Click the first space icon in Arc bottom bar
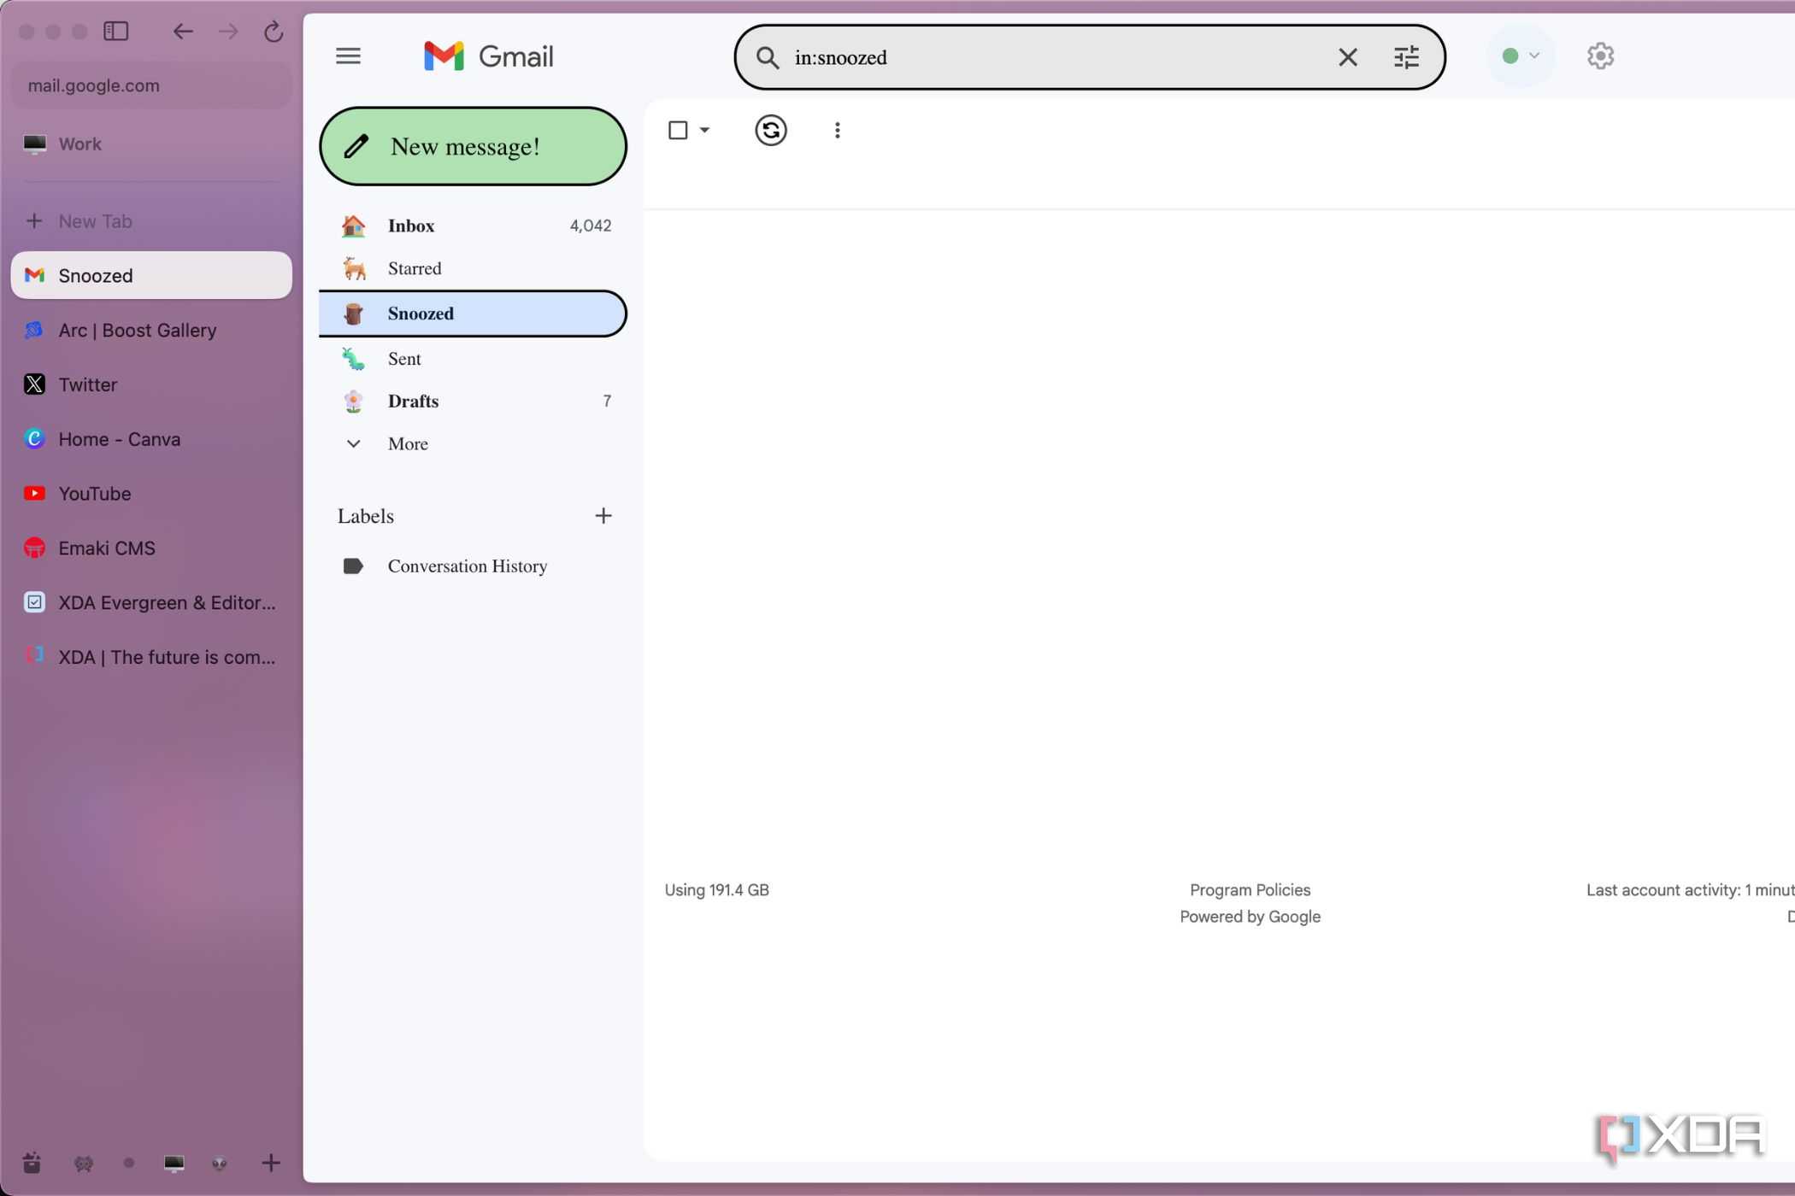 pos(32,1163)
